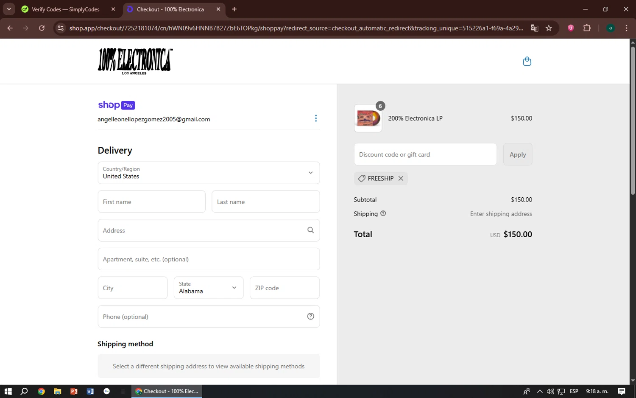Click the Apartment, suite, etc. field

pos(209,259)
